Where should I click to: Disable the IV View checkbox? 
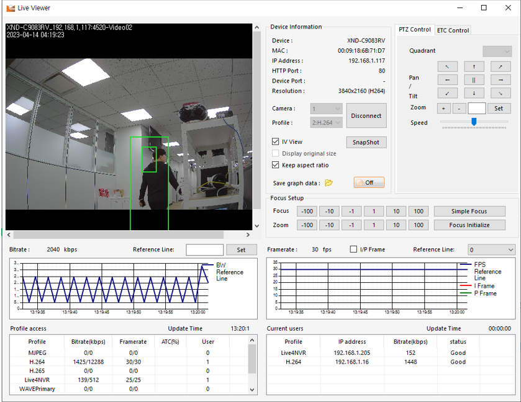pyautogui.click(x=276, y=142)
